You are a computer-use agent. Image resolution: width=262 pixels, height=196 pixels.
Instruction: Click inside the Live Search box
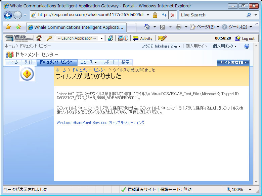tap(212, 15)
